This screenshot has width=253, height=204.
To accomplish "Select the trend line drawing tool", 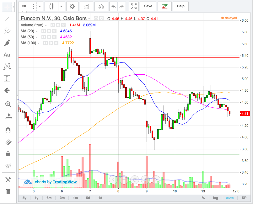I will pyautogui.click(x=7, y=19).
